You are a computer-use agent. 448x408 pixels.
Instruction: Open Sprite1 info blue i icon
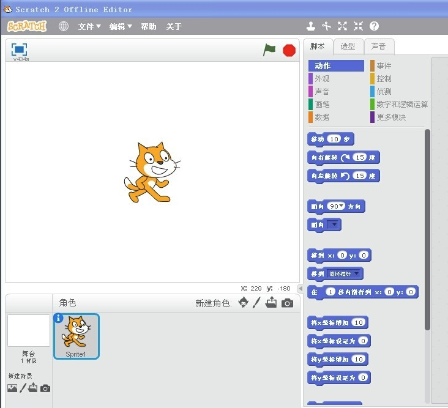pyautogui.click(x=58, y=318)
